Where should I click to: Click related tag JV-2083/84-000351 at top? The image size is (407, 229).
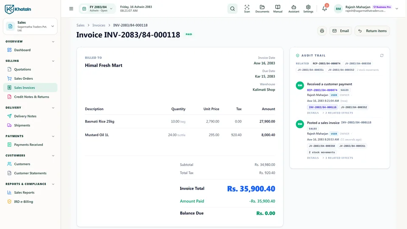click(x=310, y=70)
